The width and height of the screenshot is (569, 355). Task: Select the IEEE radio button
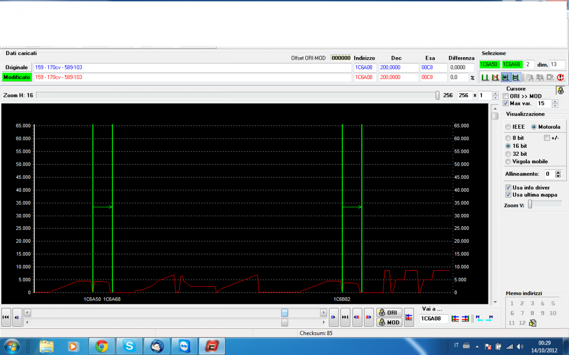point(508,127)
